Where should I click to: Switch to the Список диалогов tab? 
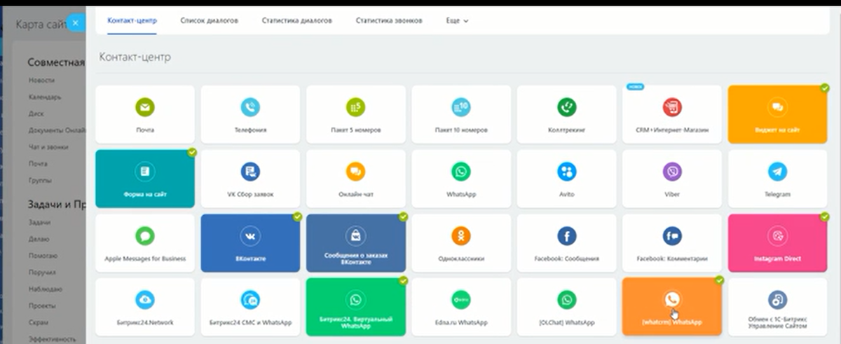(209, 20)
